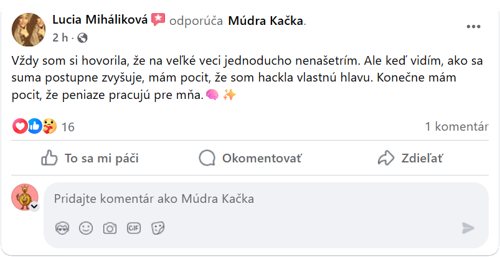Share the post with "Zdieľať"
Viewport: 500px width, 257px height.
410,158
